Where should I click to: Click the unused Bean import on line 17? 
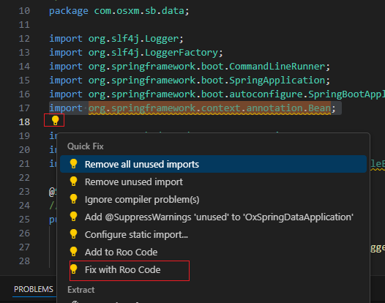tap(192, 108)
